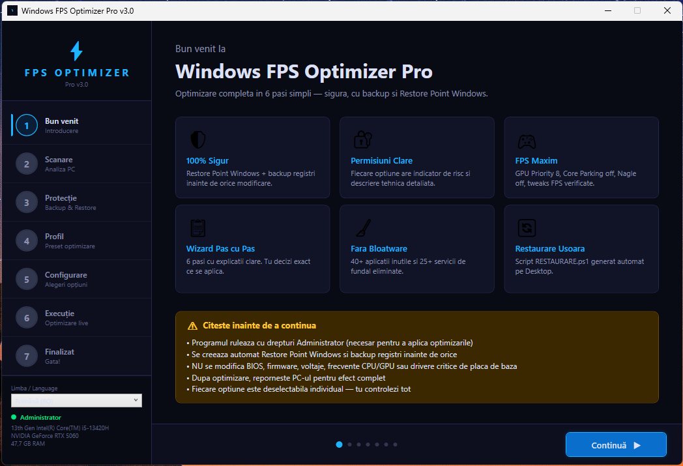Image resolution: width=683 pixels, height=466 pixels.
Task: Click the green Administrator status dot
Action: [14, 417]
